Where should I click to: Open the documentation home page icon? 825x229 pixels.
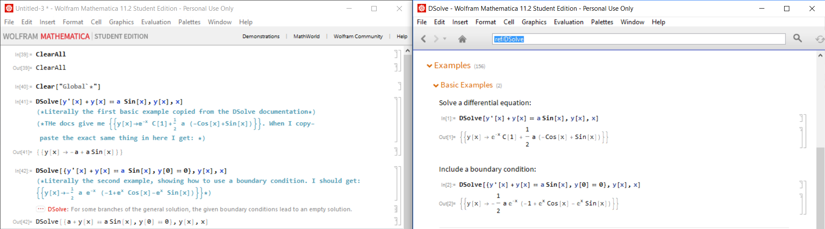(x=462, y=39)
